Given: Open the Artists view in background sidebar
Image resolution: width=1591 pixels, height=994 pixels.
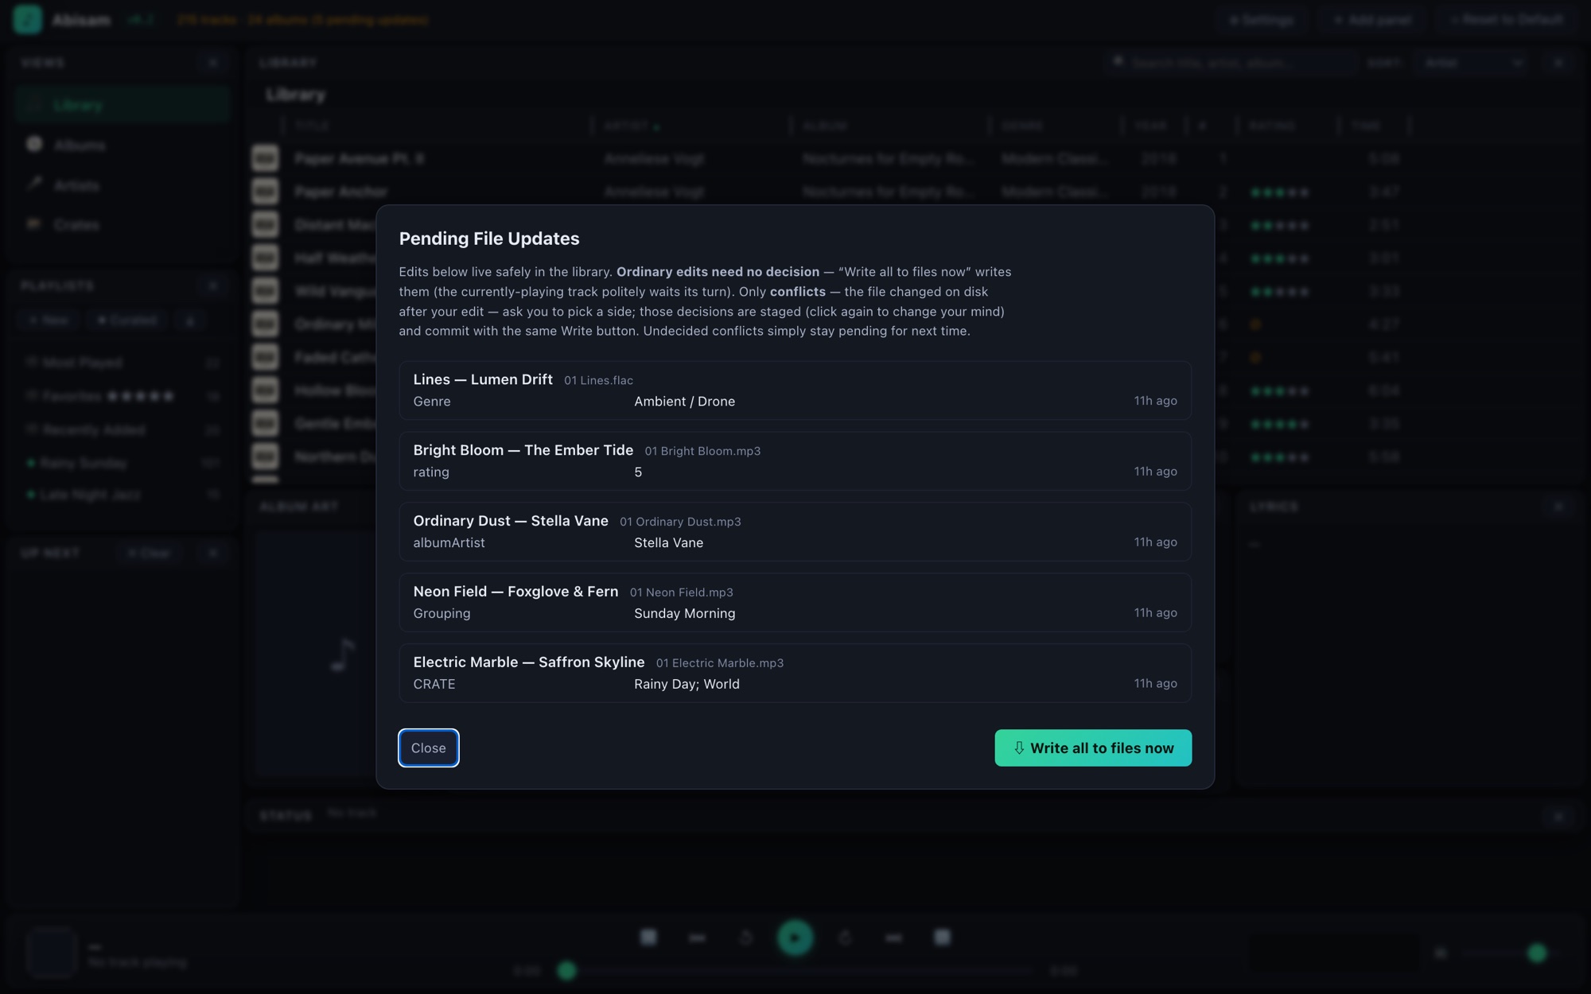Looking at the screenshot, I should (x=122, y=185).
